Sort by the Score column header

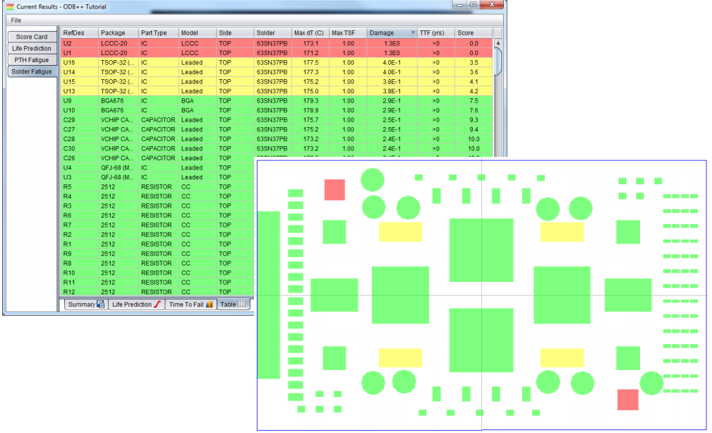(x=473, y=33)
